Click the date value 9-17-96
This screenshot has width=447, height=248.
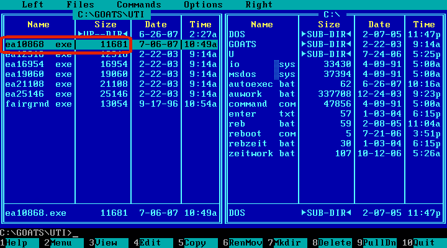click(x=158, y=104)
